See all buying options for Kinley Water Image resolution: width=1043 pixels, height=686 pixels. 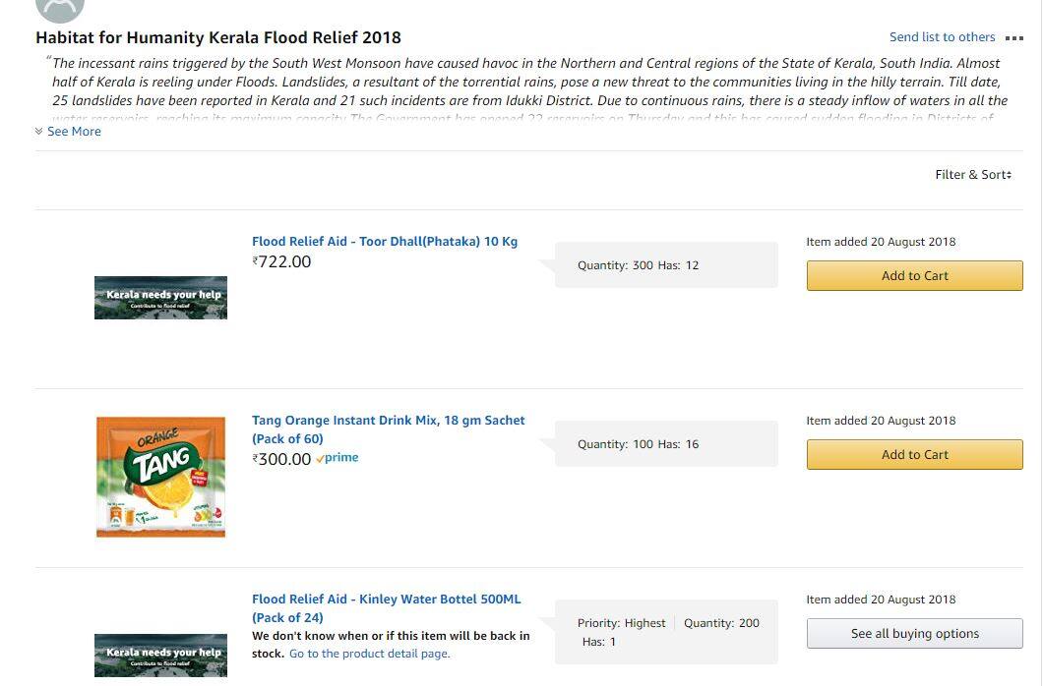[914, 634]
